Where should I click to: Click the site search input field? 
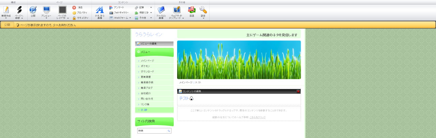click(152, 131)
